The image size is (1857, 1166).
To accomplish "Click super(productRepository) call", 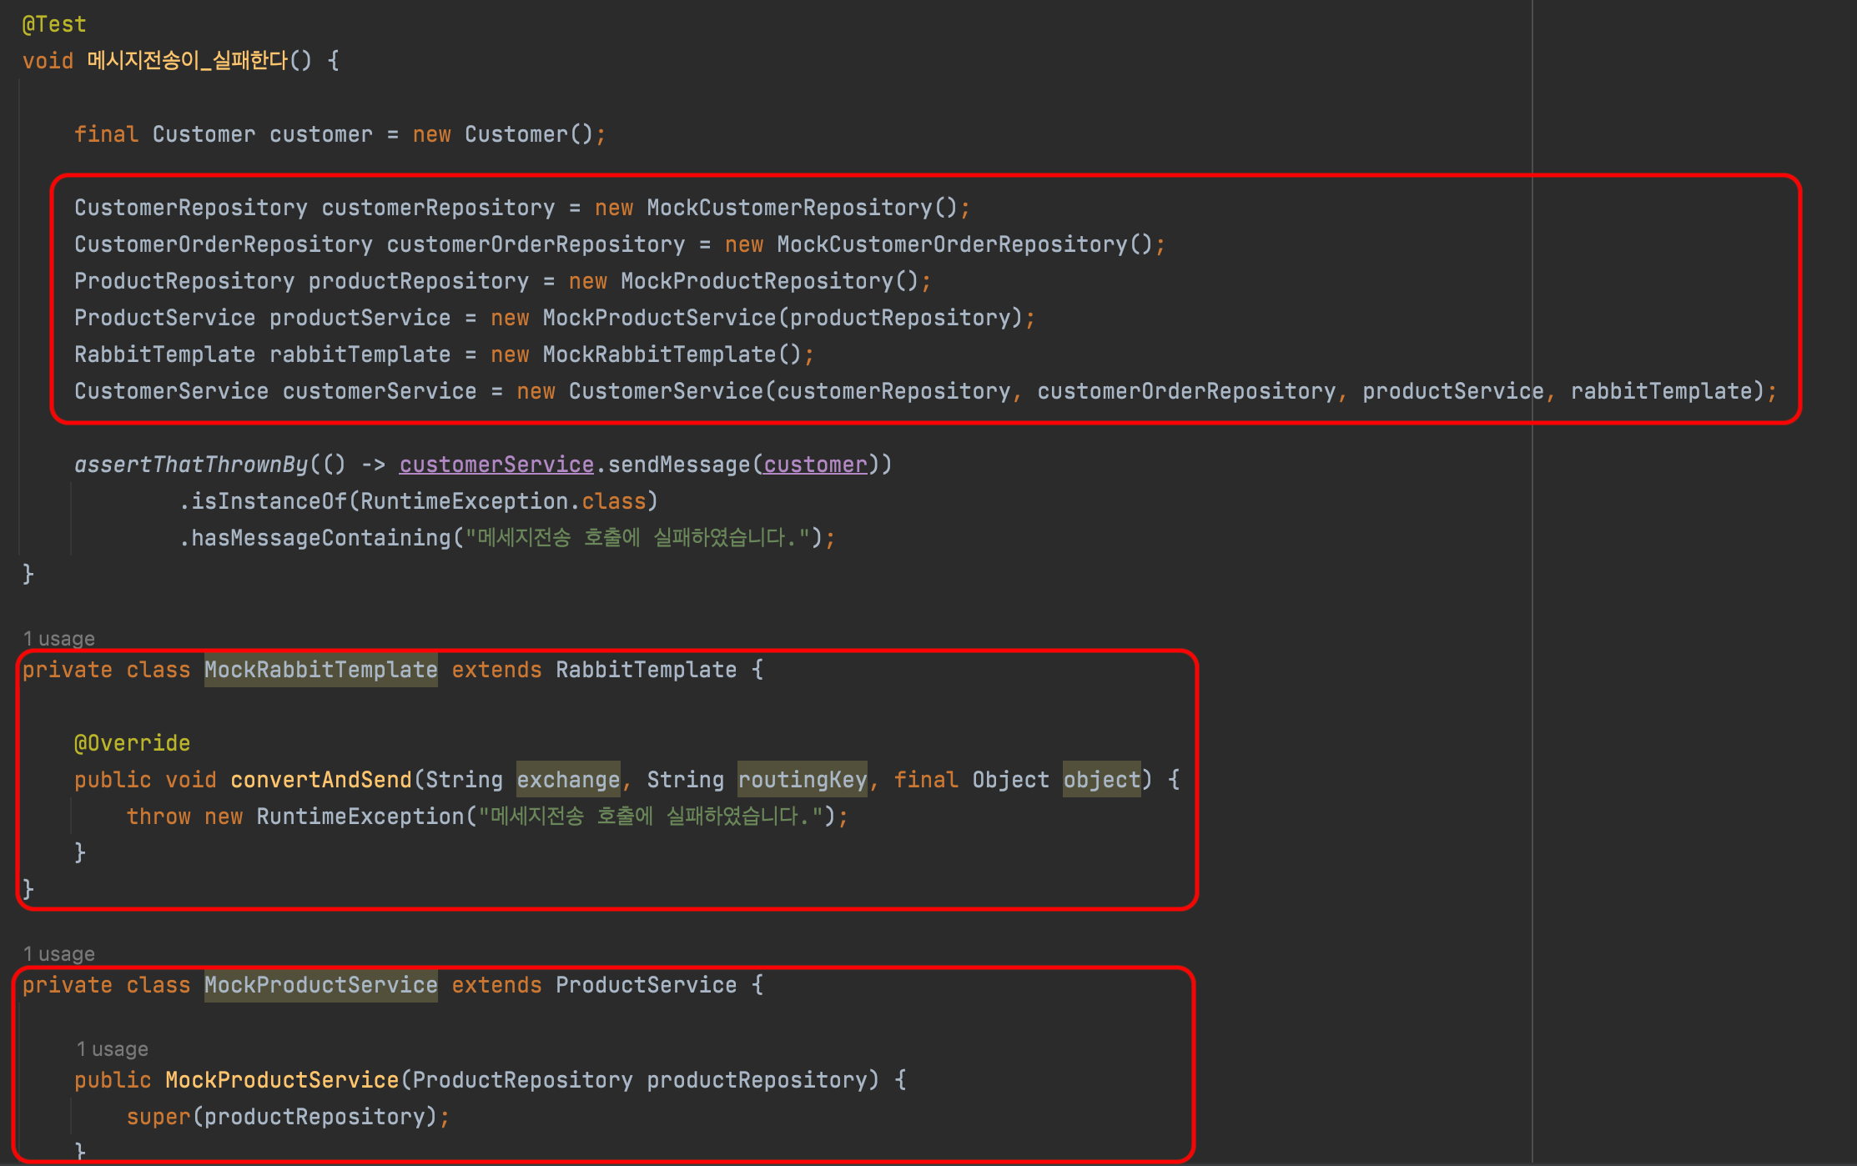I will 288,1117.
